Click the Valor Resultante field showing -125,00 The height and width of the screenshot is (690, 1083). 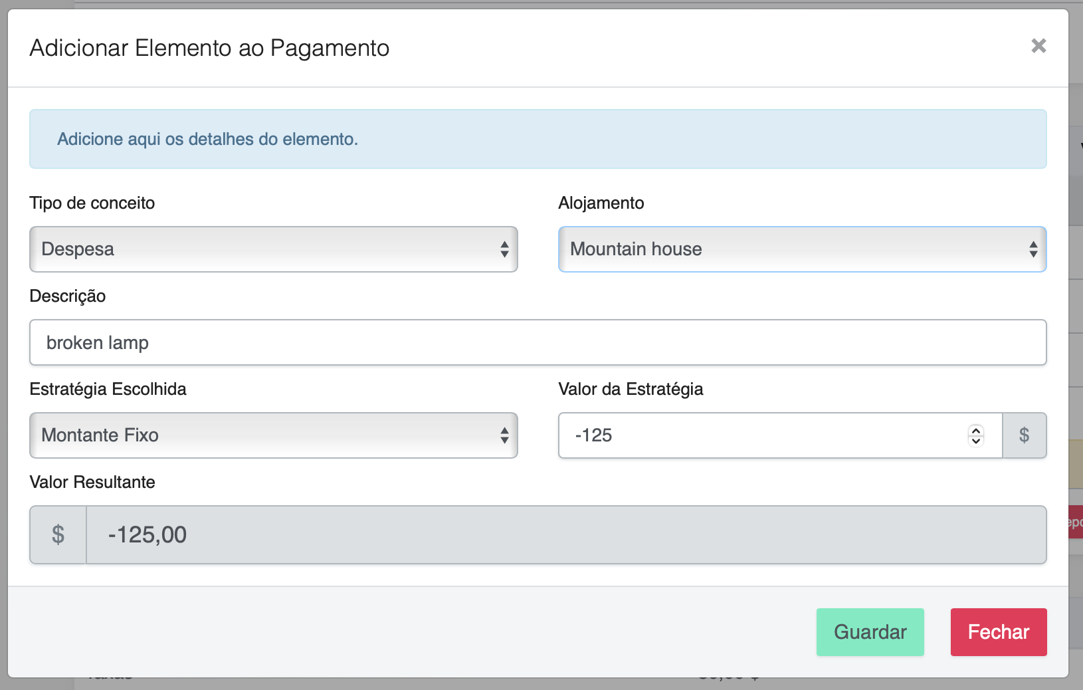(x=565, y=535)
